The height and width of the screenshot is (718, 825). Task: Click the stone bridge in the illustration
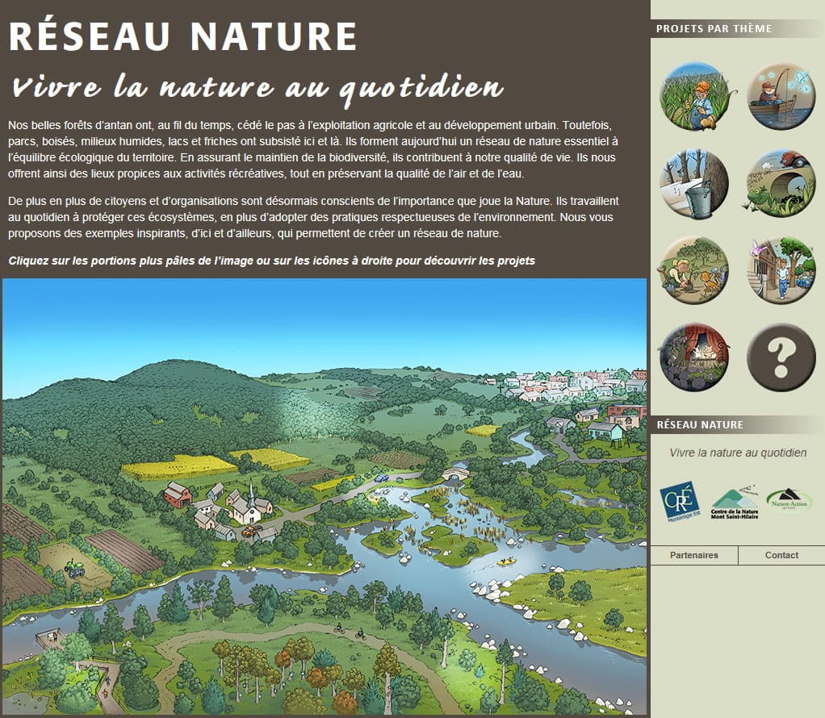[455, 473]
